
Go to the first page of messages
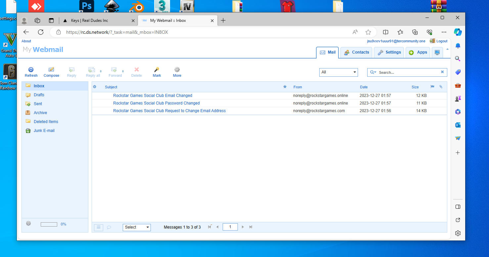[210, 227]
